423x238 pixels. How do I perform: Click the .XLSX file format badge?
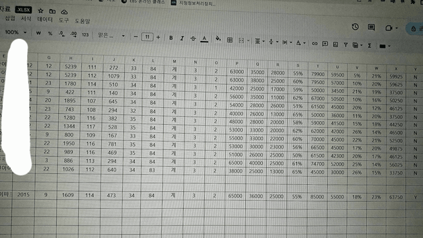pos(24,10)
